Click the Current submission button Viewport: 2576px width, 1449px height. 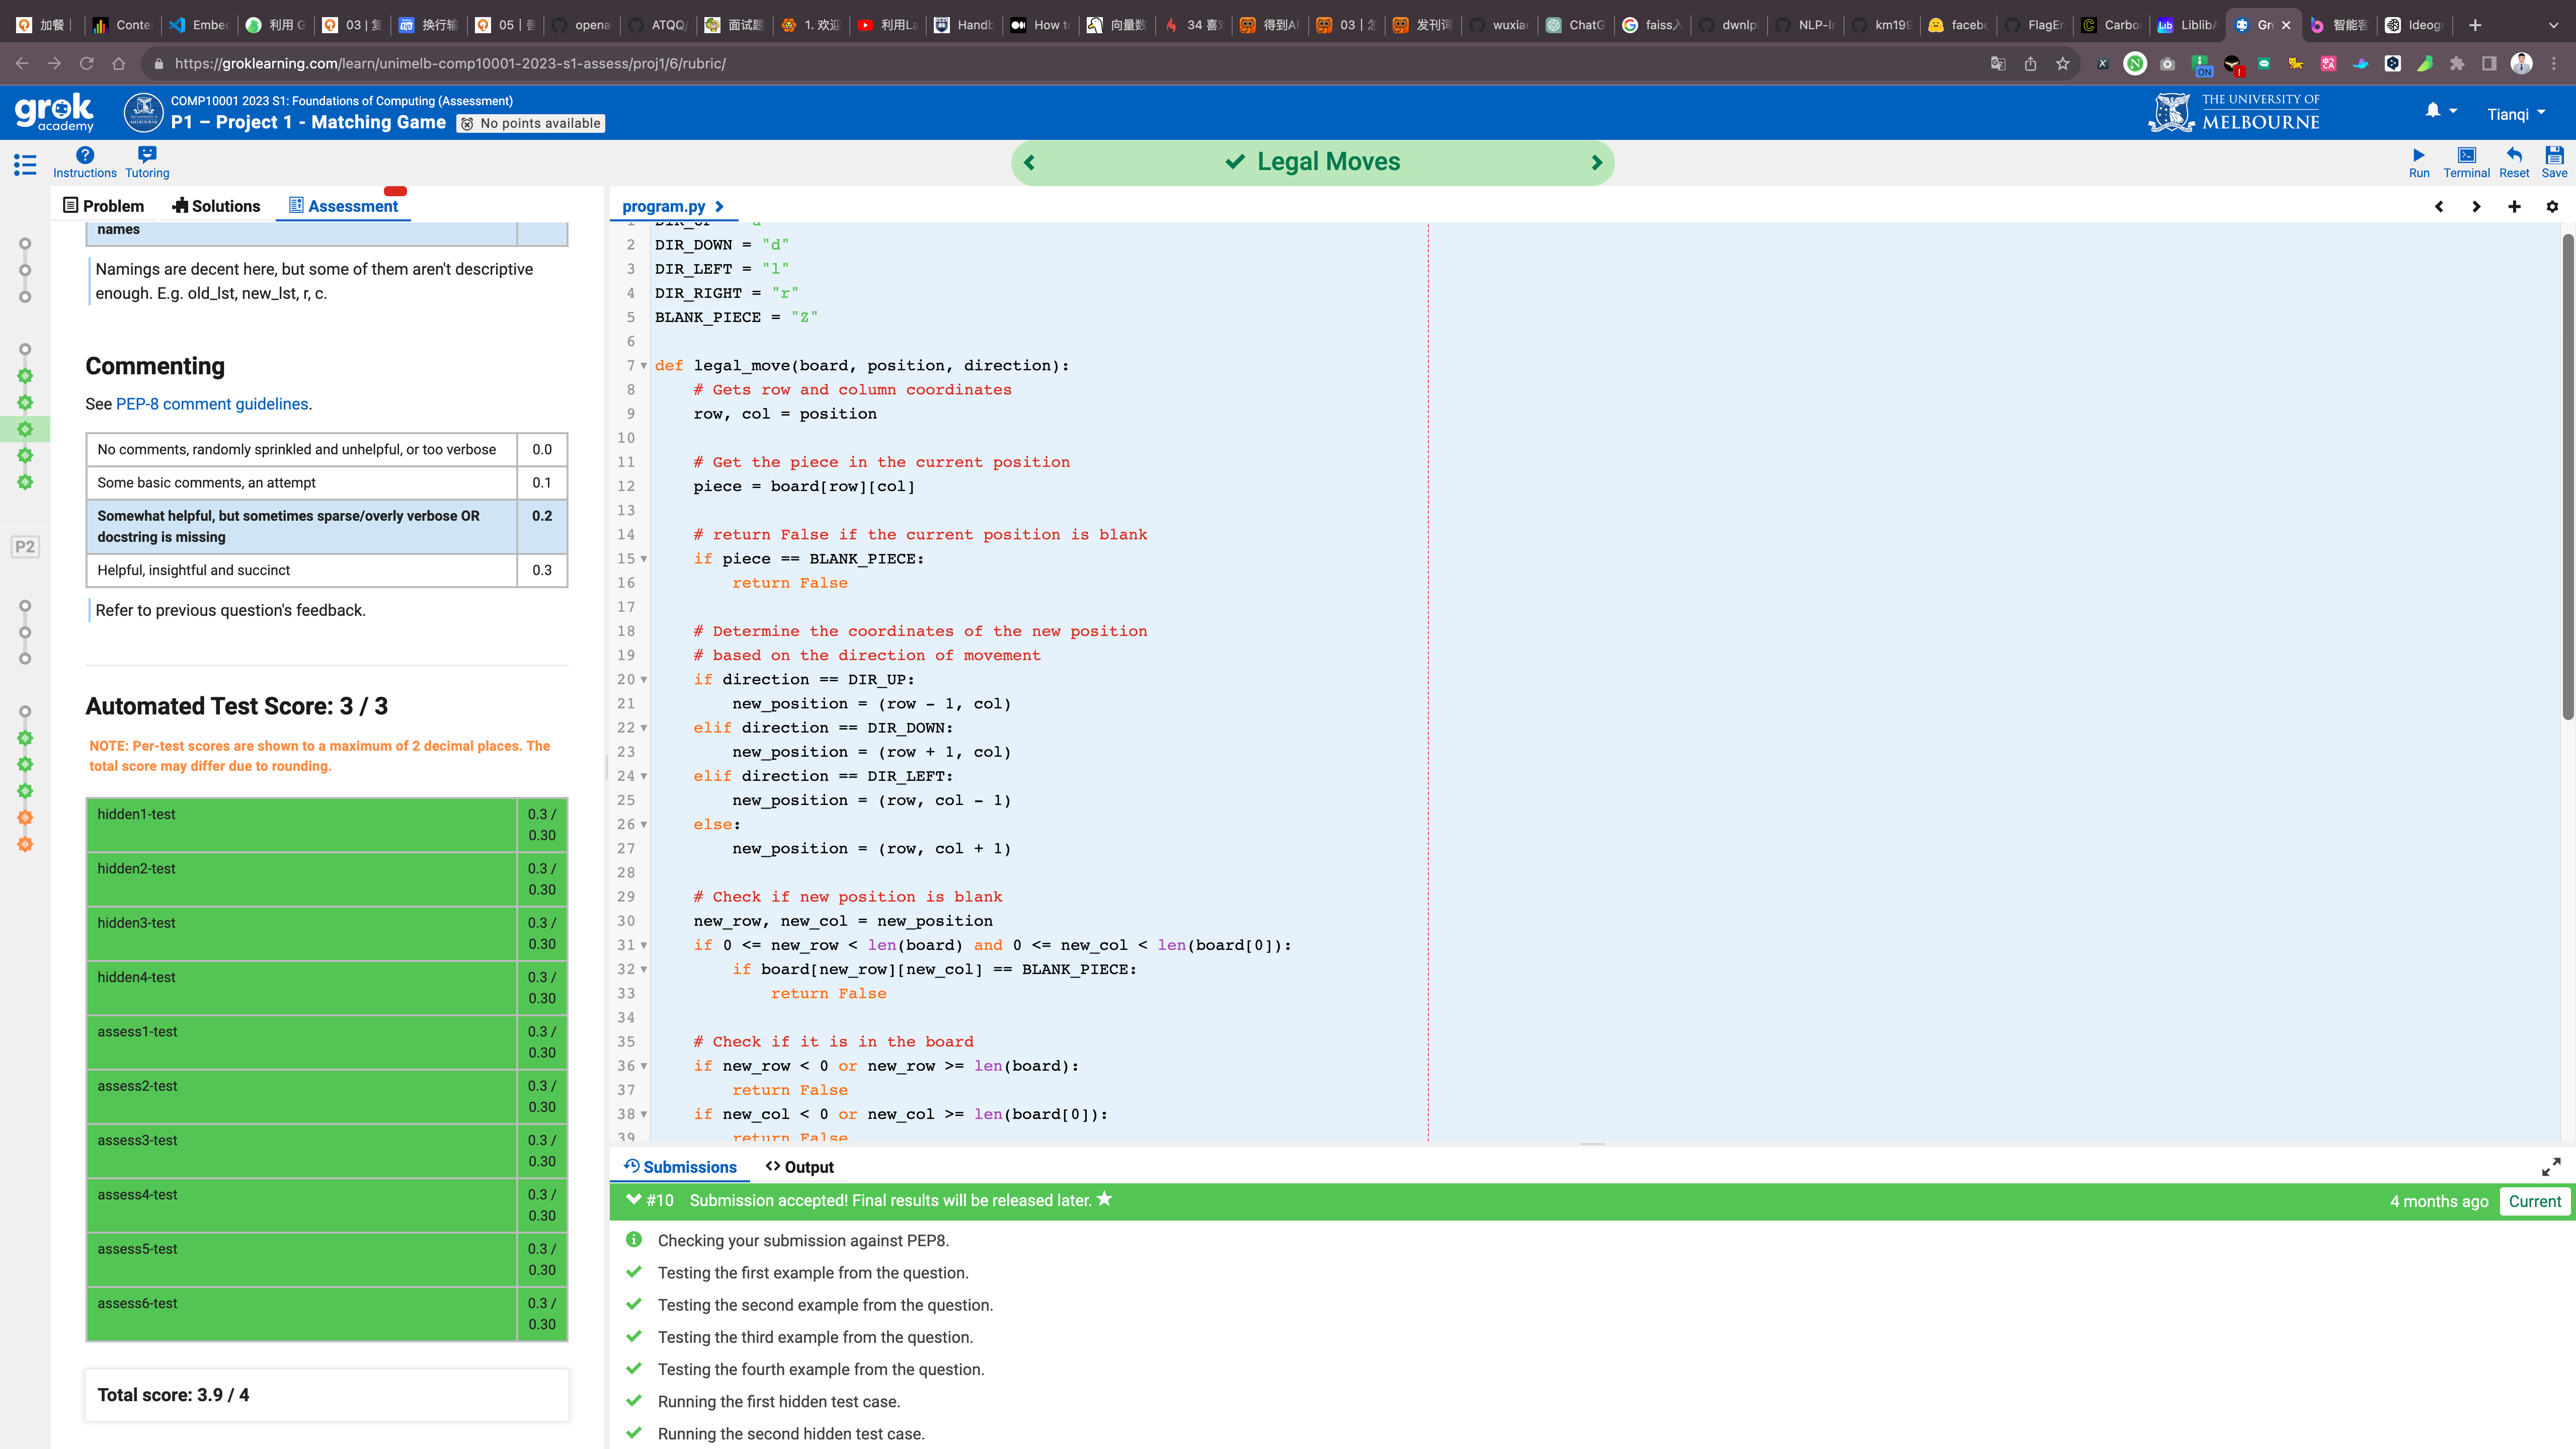click(2534, 1201)
